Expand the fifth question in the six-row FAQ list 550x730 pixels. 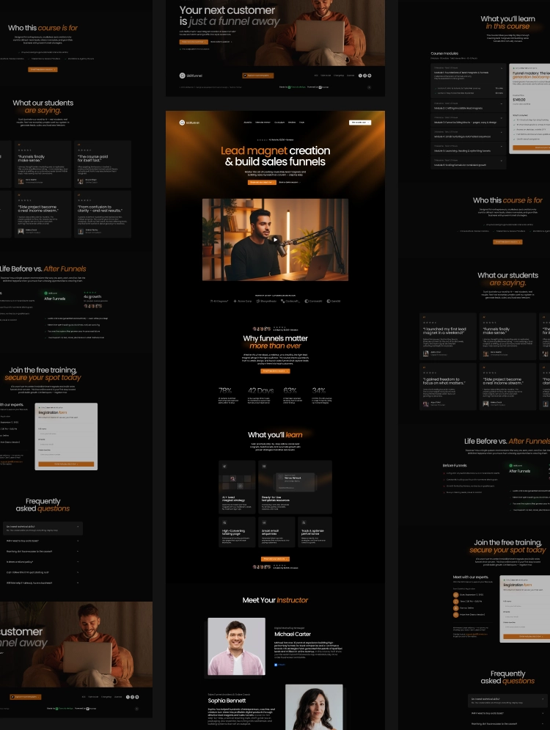click(x=43, y=572)
